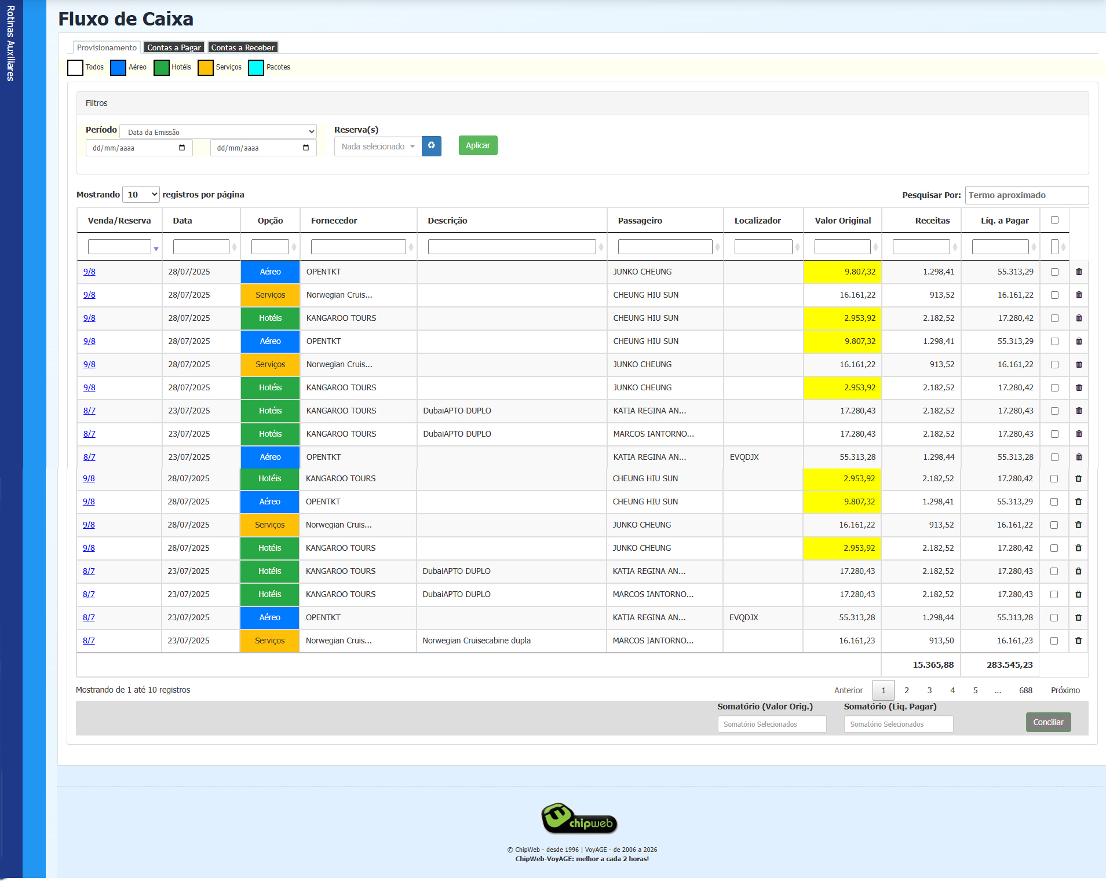Click sort arrows in the Fornecedor filter column
The height and width of the screenshot is (882, 1106).
click(411, 247)
